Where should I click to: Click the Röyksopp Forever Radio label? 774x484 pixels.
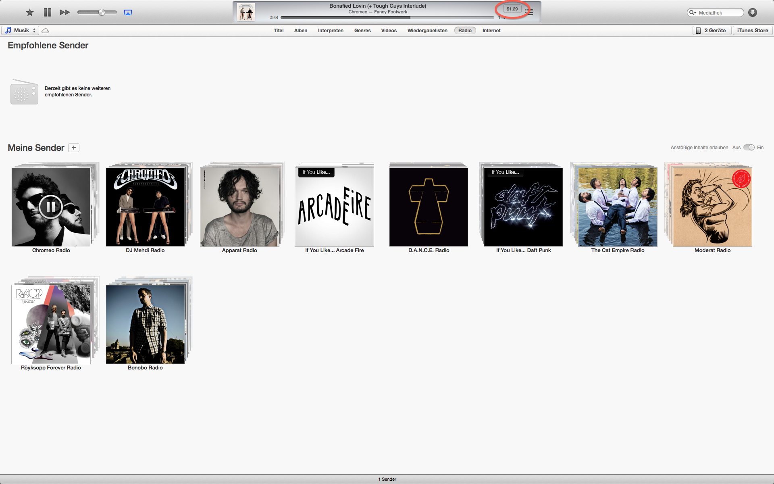(51, 368)
